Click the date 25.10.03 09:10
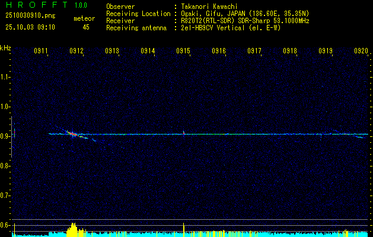The height and width of the screenshot is (237, 373). click(30, 27)
